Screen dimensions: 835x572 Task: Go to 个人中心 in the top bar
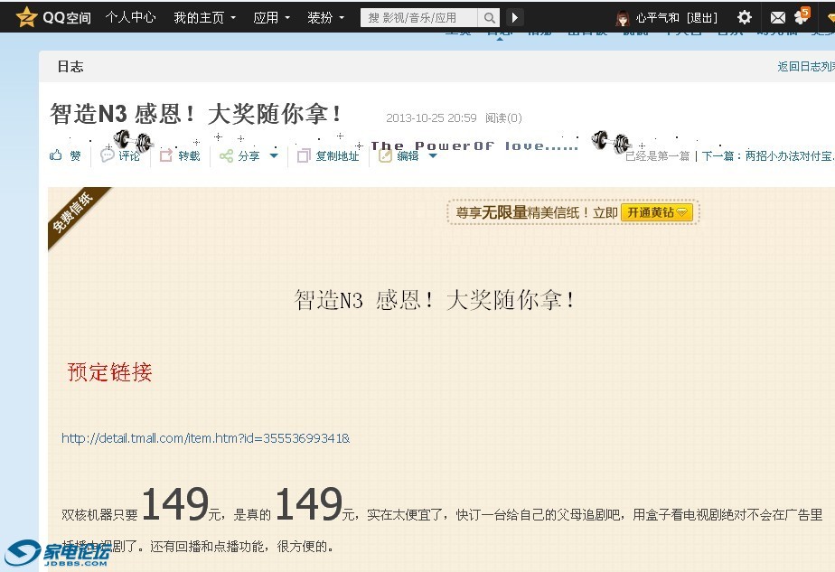click(130, 17)
